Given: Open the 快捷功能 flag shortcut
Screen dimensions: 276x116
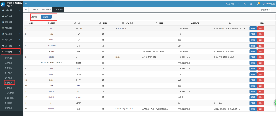Looking at the screenshot, I should [229, 4].
